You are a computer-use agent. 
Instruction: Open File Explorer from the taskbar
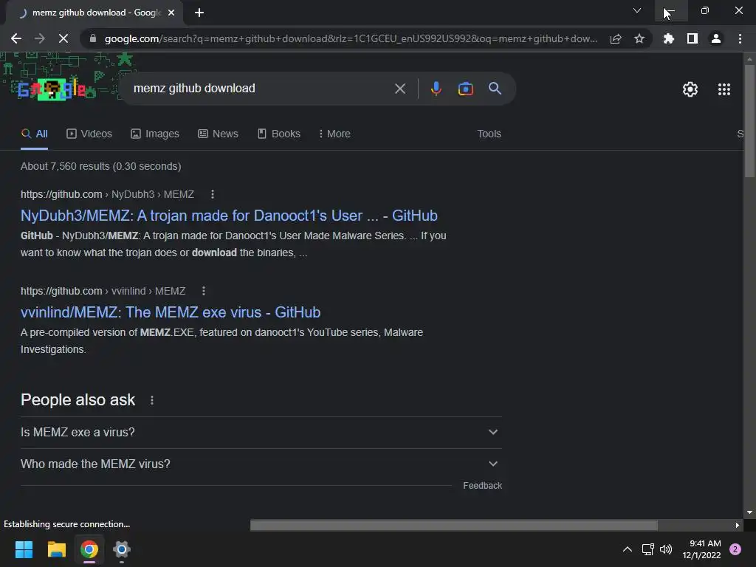56,549
